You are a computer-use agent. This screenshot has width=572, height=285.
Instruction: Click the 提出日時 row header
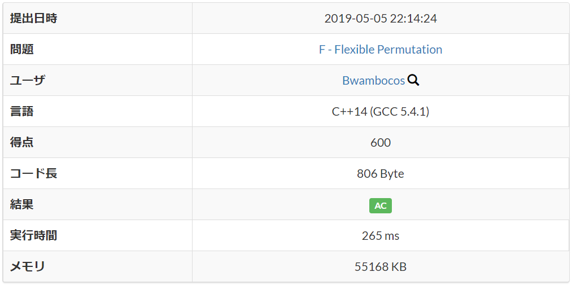point(34,19)
